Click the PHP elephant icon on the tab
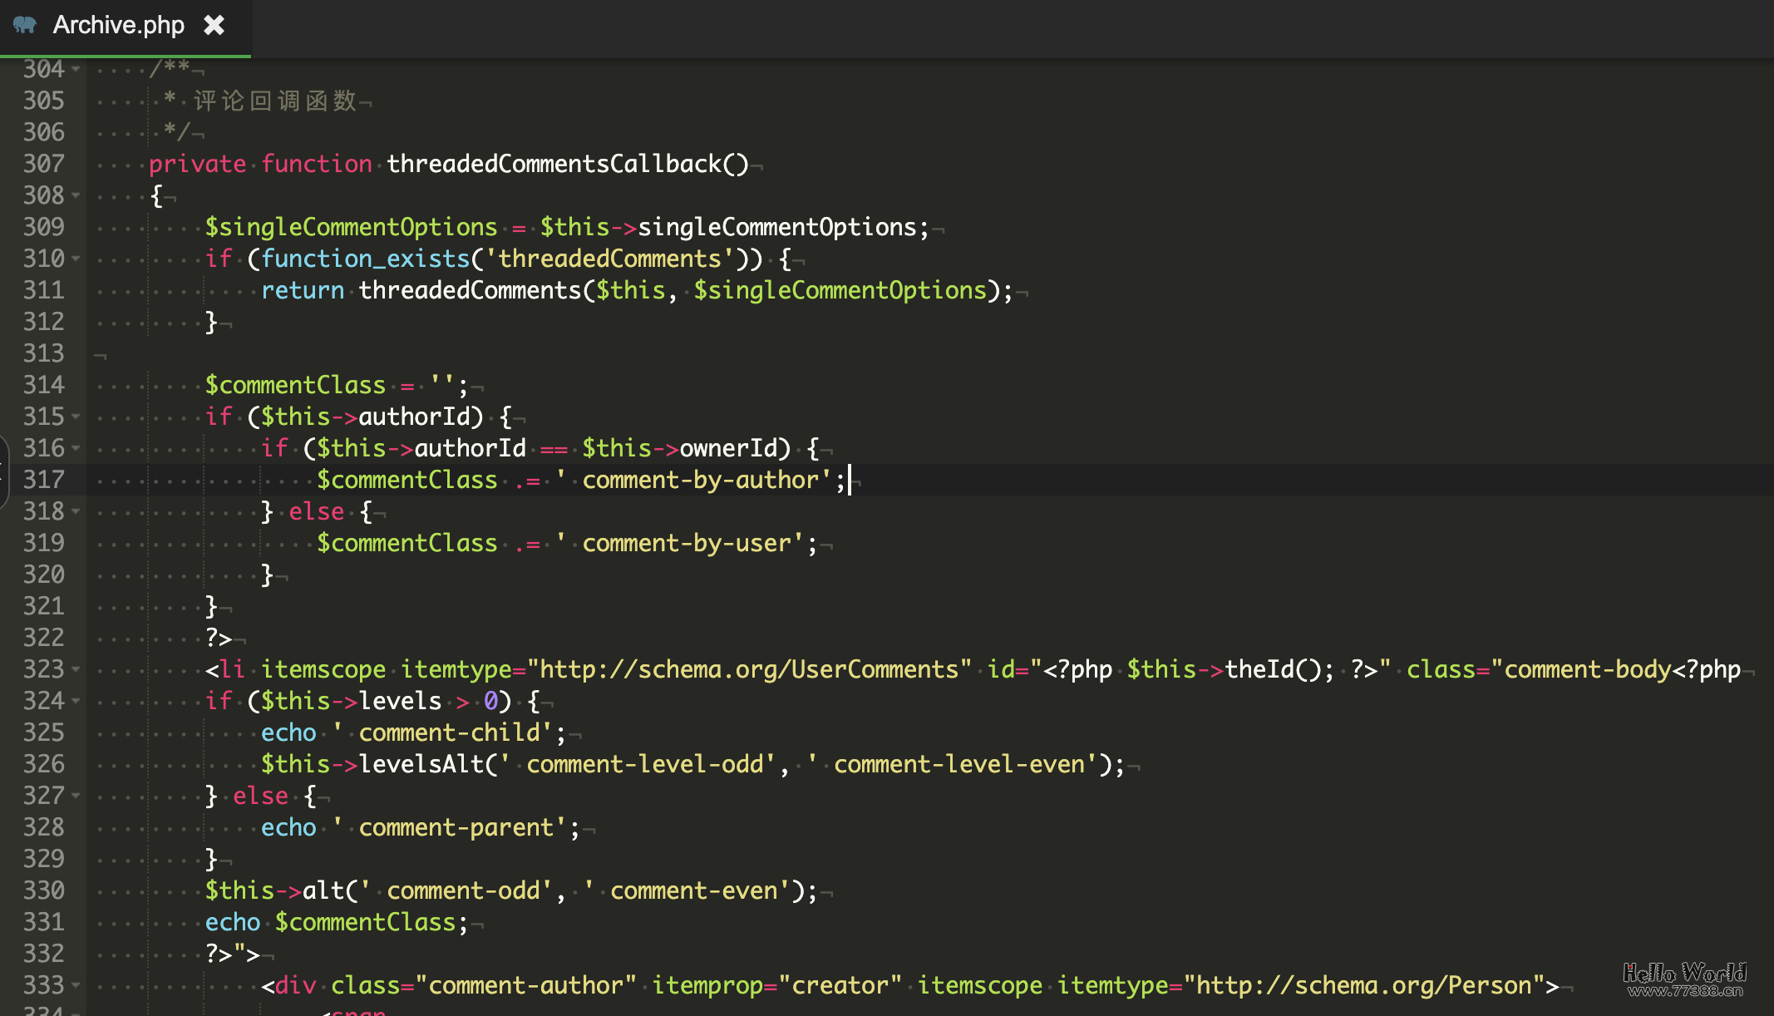1774x1016 pixels. [x=25, y=25]
